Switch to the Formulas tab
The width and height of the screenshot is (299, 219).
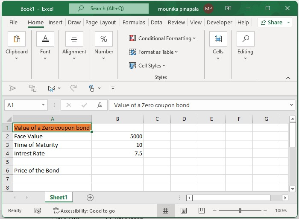click(134, 23)
